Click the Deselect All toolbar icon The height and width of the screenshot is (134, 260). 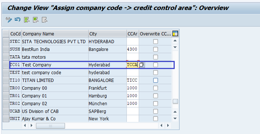45,20
